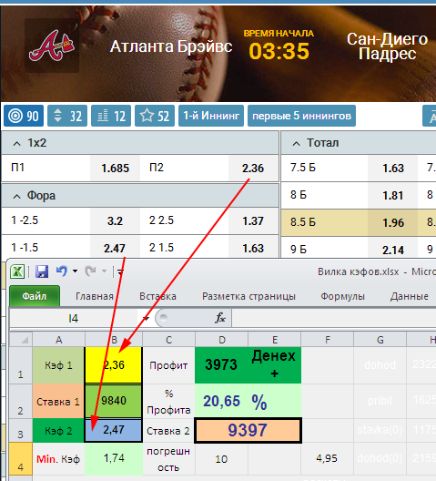Open the Формулы ribbon tab
The height and width of the screenshot is (481, 436).
point(342,296)
